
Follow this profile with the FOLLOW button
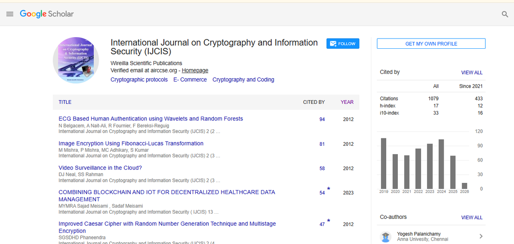point(343,44)
